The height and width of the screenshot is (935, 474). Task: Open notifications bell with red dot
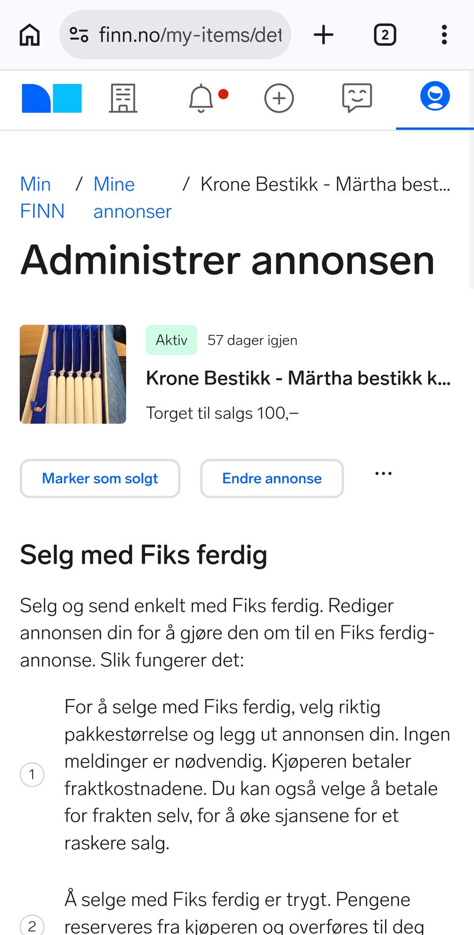point(201,98)
